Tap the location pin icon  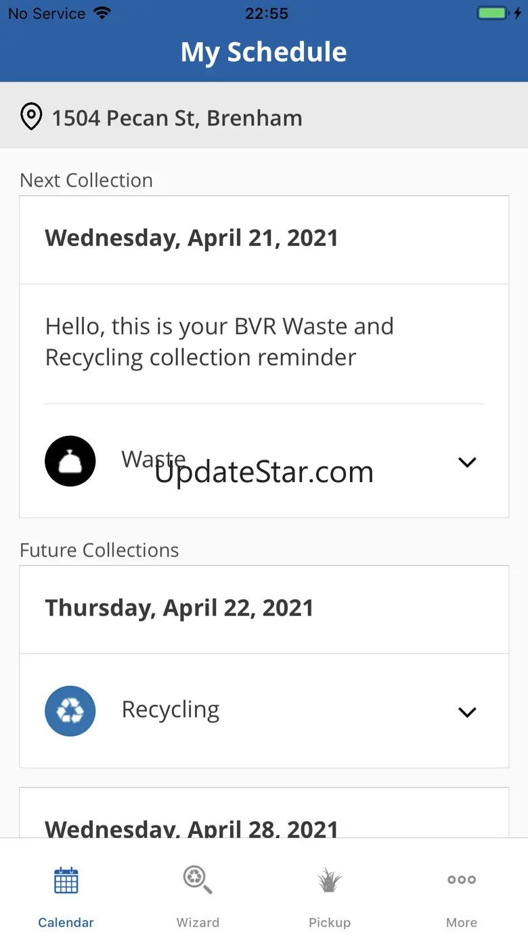coord(31,117)
